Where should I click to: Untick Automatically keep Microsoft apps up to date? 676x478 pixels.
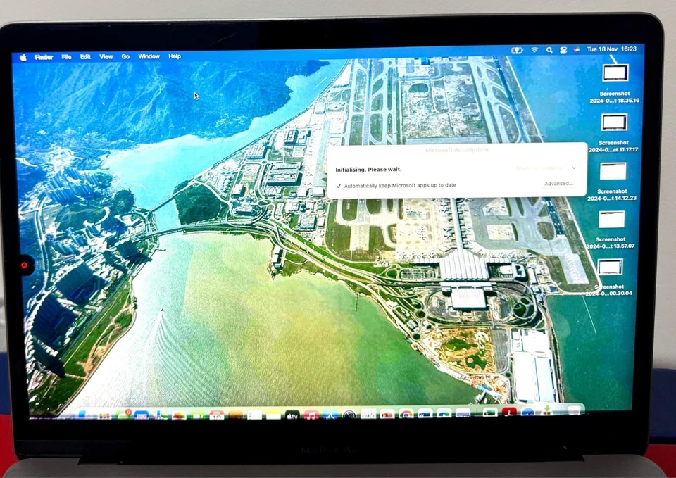339,186
